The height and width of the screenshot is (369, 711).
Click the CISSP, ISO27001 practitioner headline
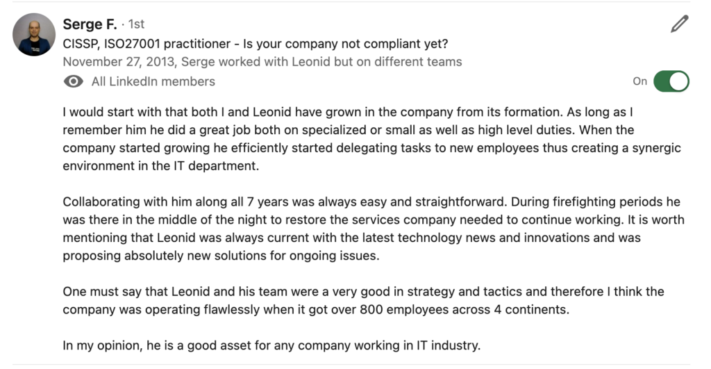tap(256, 44)
